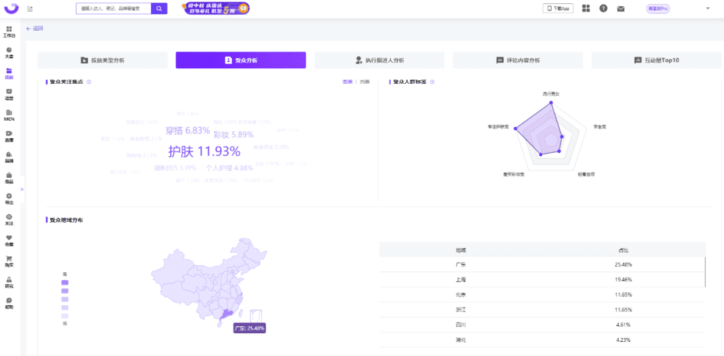Open the 商品 shopping bag sidebar icon

coord(9,175)
